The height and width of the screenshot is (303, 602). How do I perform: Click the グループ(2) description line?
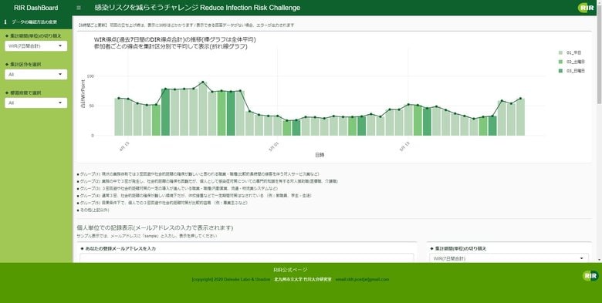[208, 181]
